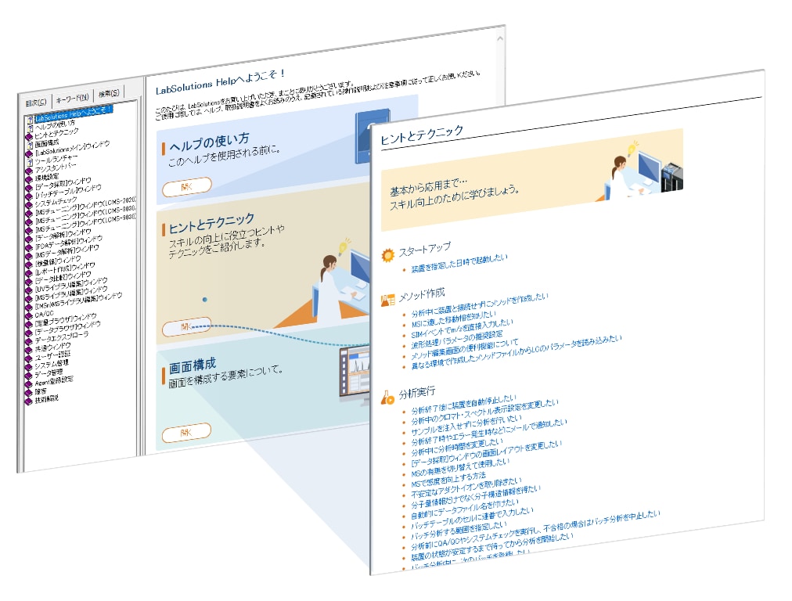Click the book icon beside 共通ウィンドウ
This screenshot has height=601, width=792.
[29, 350]
